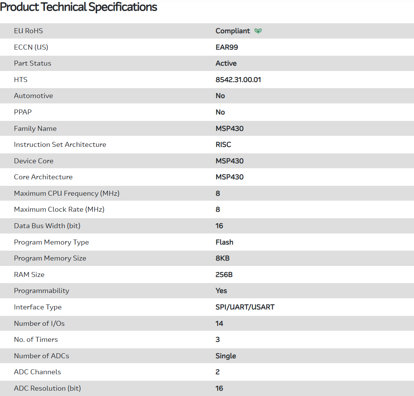Screen dimensions: 414x396
Task: Select the Active part status value
Action: (226, 63)
